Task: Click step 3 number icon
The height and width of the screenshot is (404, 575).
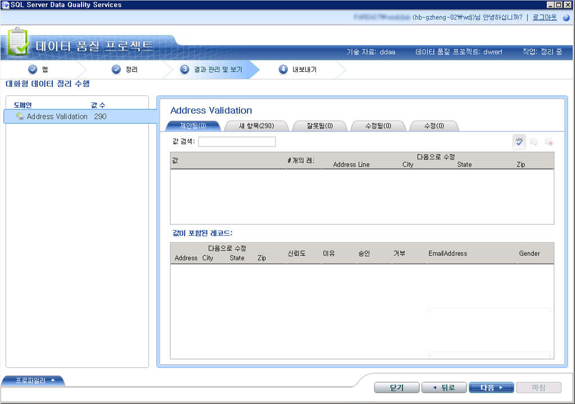Action: [184, 69]
